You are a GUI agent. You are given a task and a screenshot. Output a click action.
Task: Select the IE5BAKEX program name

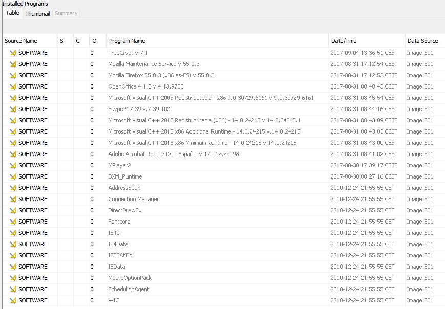(x=120, y=255)
